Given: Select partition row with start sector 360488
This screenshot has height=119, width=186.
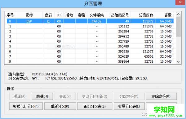Looking at the screenshot, I should tap(89, 46).
